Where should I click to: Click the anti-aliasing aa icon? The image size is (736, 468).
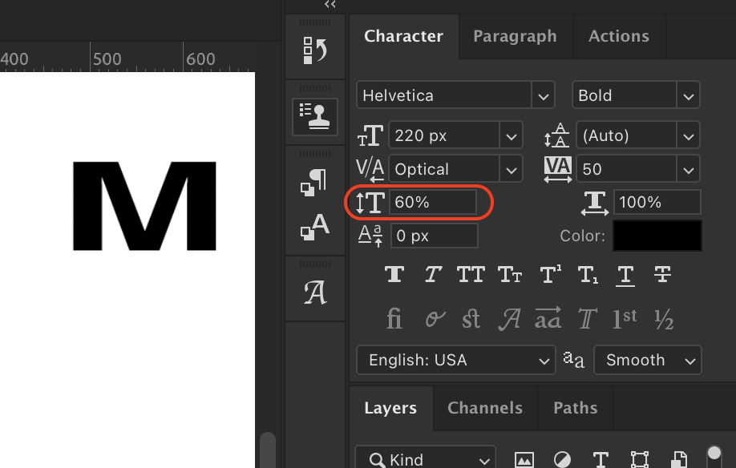tap(573, 360)
